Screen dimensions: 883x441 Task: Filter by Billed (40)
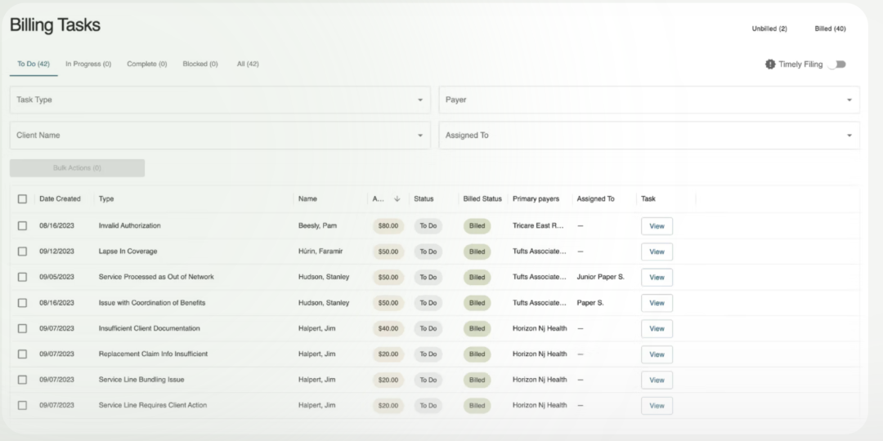point(830,29)
